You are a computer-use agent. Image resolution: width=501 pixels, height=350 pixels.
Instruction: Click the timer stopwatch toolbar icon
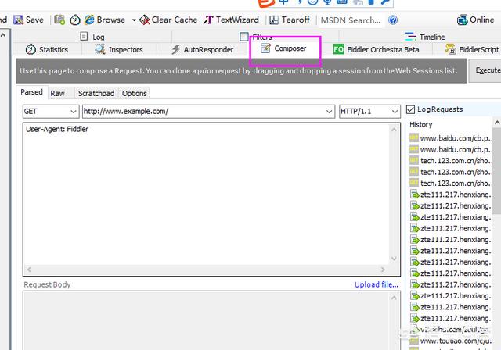[x=75, y=20]
